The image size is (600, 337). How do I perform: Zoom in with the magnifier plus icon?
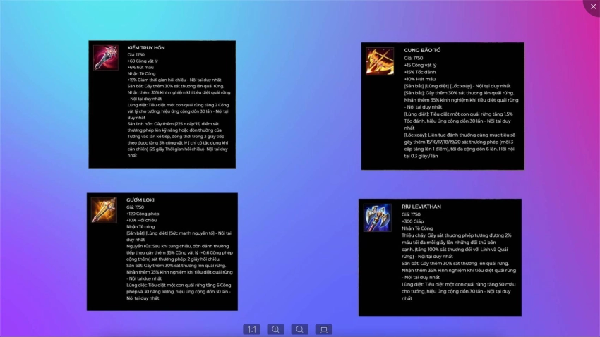tap(276, 329)
